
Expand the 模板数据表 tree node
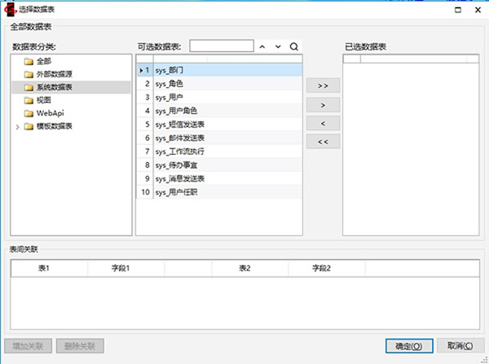(x=18, y=126)
